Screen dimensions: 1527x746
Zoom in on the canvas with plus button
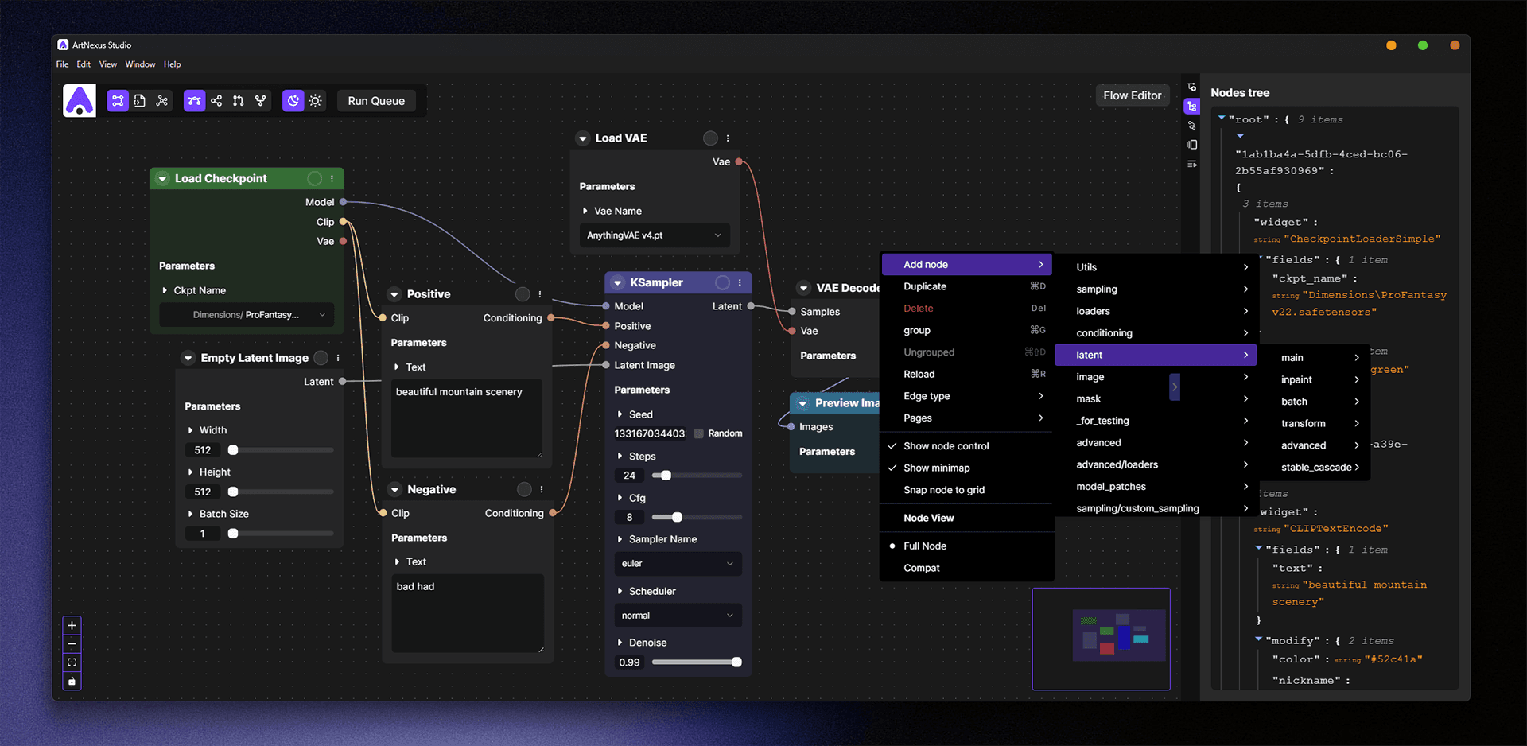pos(72,626)
